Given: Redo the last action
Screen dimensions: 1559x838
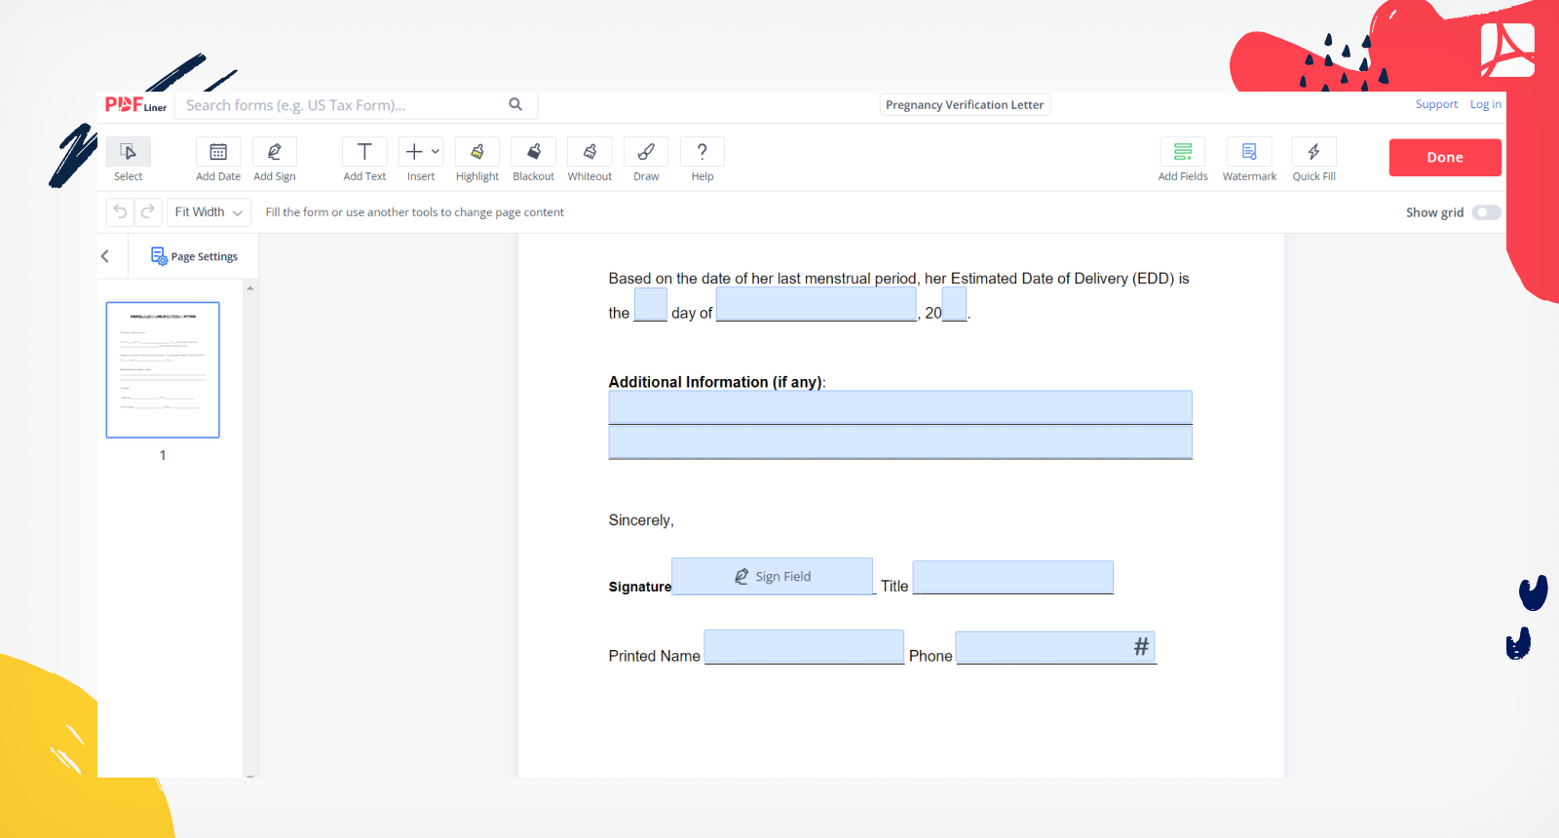Looking at the screenshot, I should click(148, 211).
